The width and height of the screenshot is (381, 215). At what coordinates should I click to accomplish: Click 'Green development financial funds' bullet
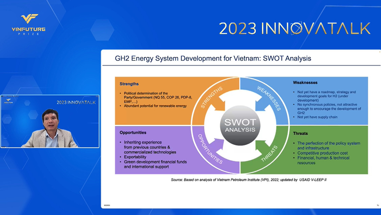point(153,164)
